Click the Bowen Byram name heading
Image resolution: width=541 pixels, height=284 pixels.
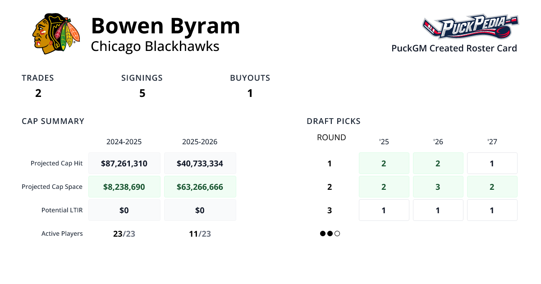(165, 26)
